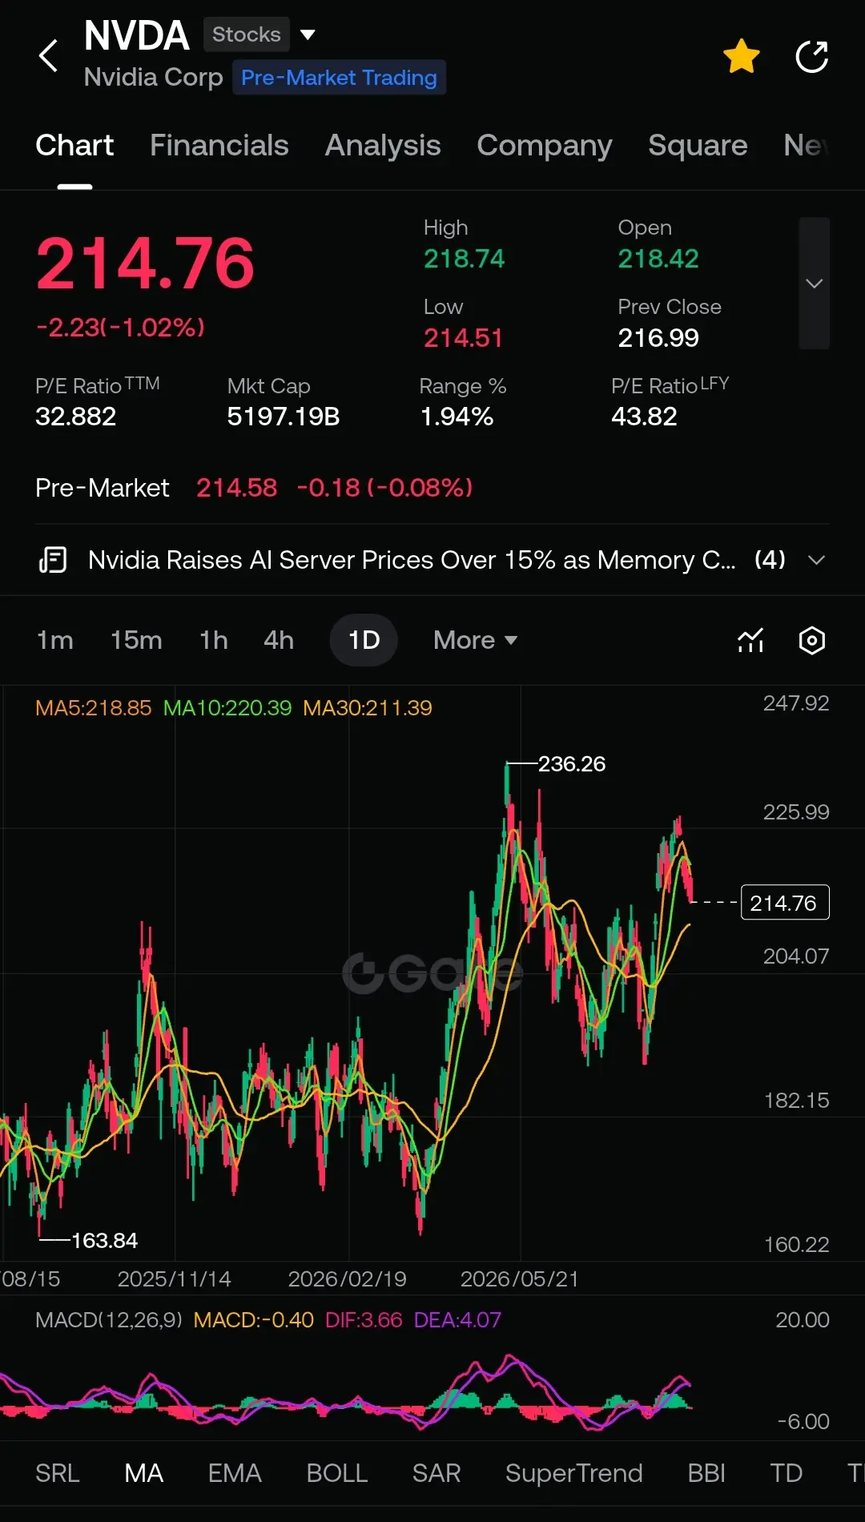Tap the MACD(12,26,9) indicator label
Screen dimensions: 865x1522
click(x=109, y=1320)
